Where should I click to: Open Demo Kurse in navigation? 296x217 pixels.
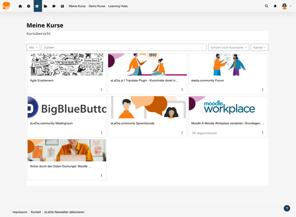pos(97,6)
